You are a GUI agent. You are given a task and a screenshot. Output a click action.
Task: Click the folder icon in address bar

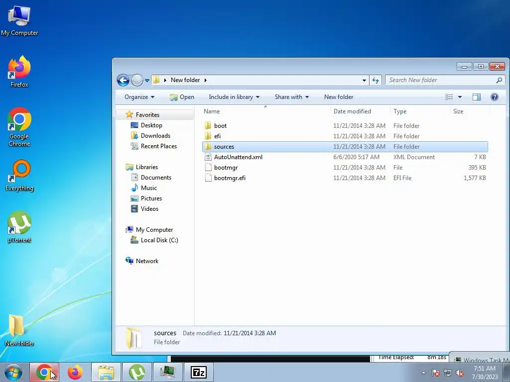coord(156,80)
